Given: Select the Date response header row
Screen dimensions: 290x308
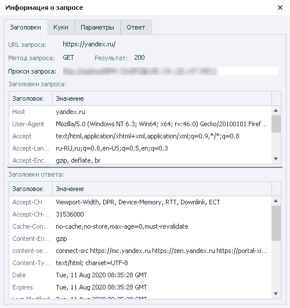Looking at the screenshot, I should tap(140, 275).
